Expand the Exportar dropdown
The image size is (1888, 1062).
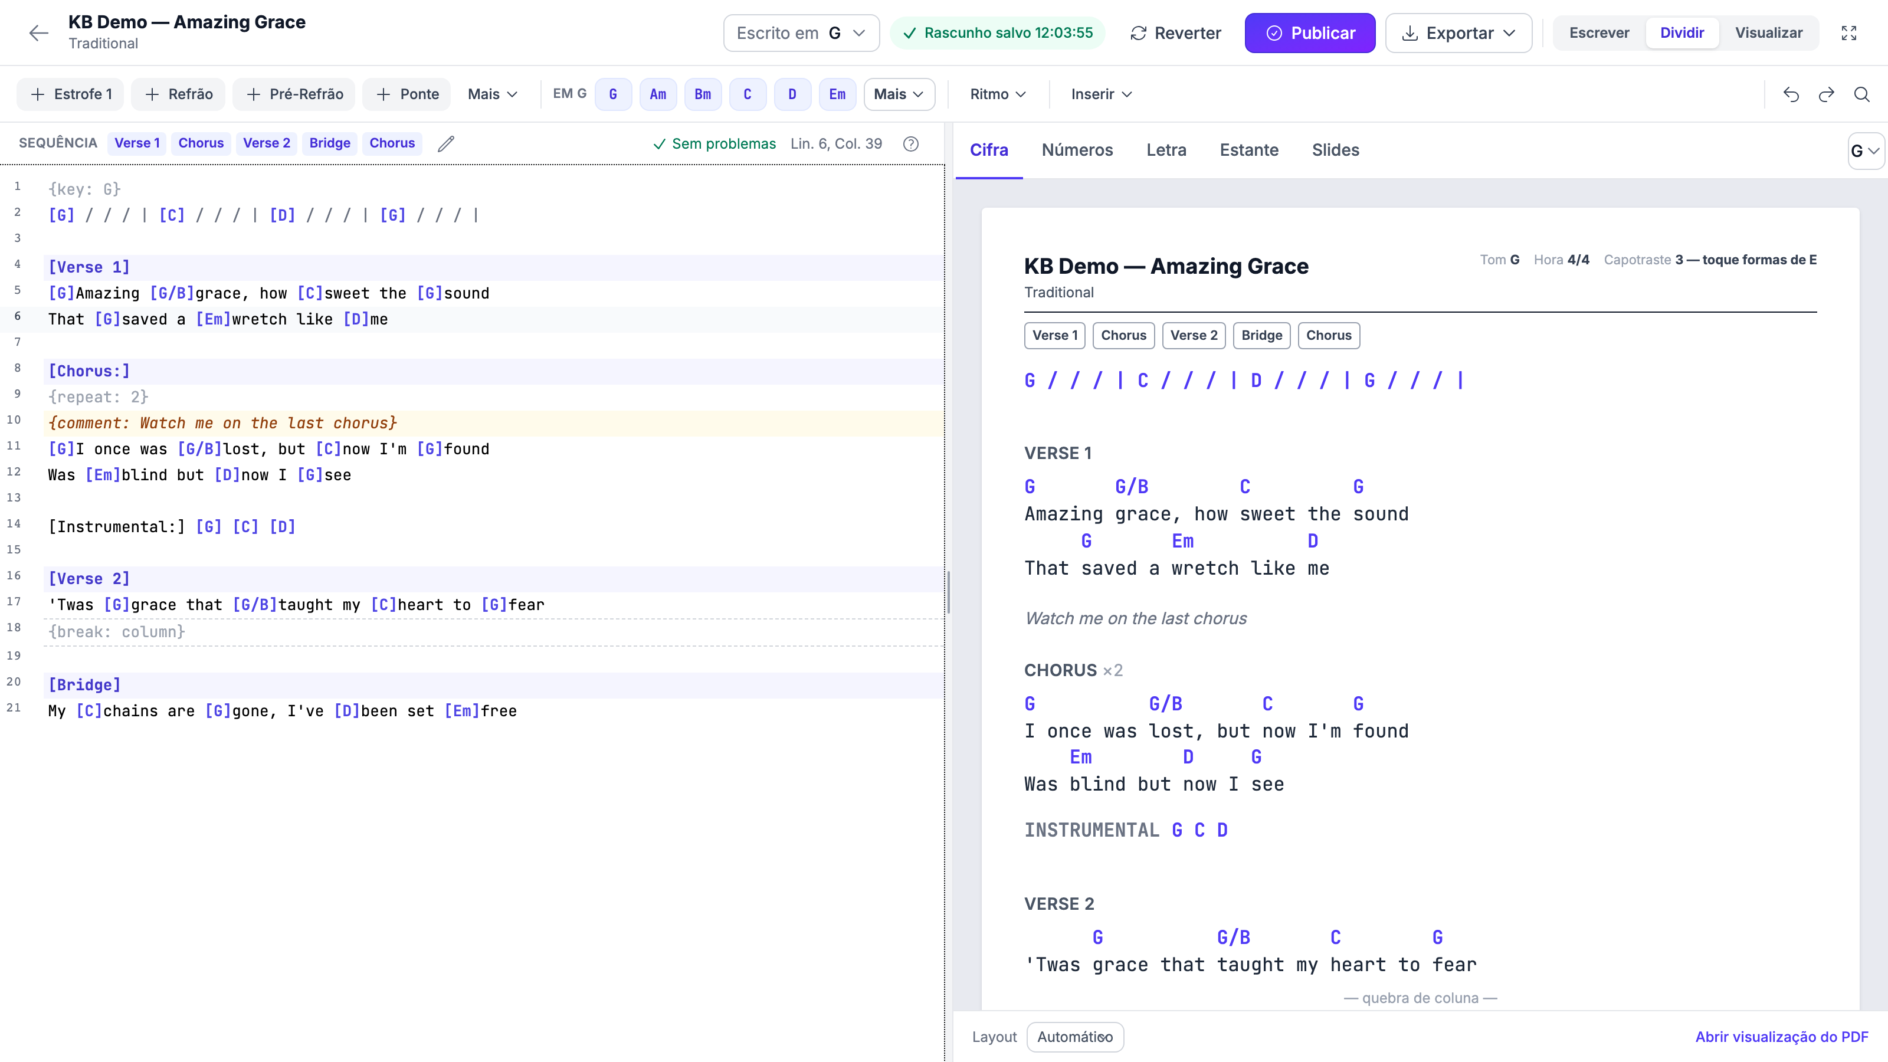[1458, 33]
